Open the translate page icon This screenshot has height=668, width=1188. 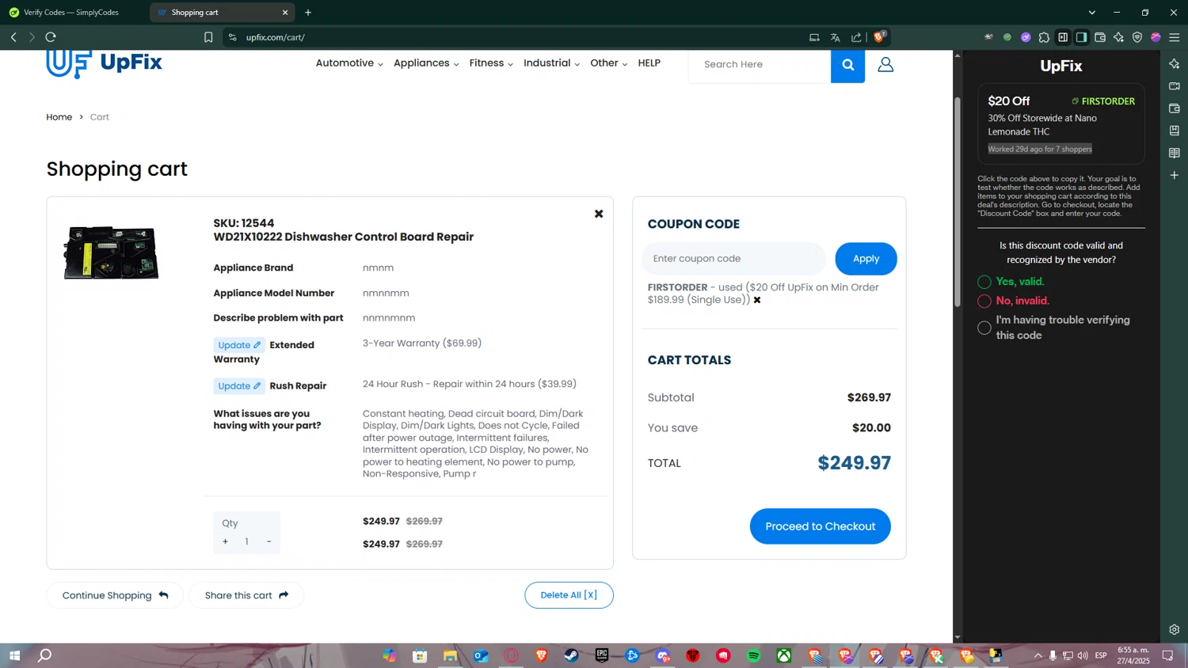click(835, 37)
